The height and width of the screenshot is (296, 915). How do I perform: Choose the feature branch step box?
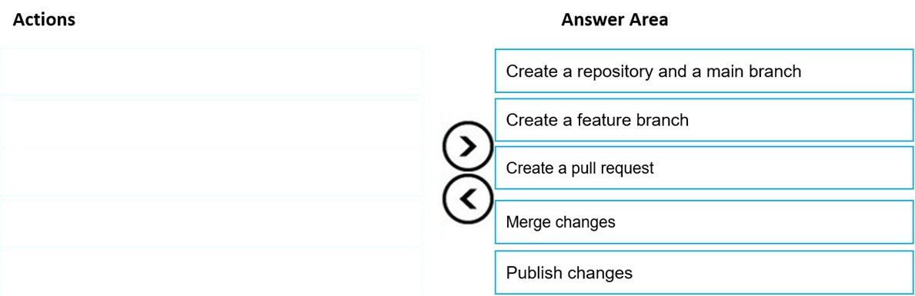[703, 120]
